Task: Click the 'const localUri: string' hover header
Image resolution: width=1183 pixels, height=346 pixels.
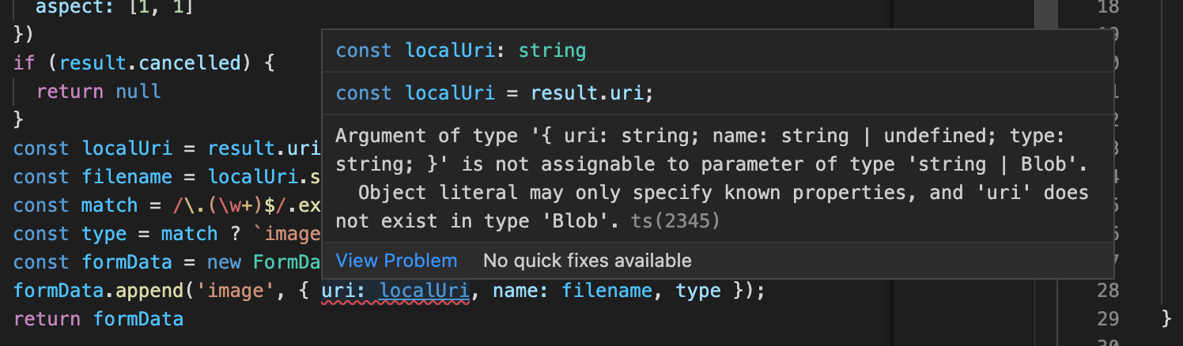Action: pyautogui.click(x=461, y=51)
